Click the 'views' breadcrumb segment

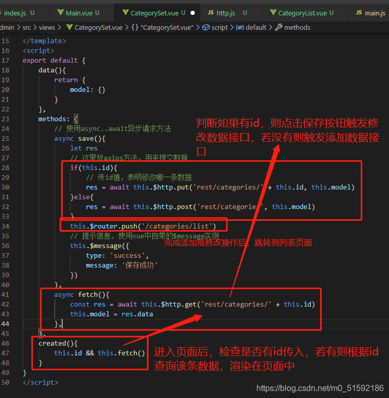47,27
